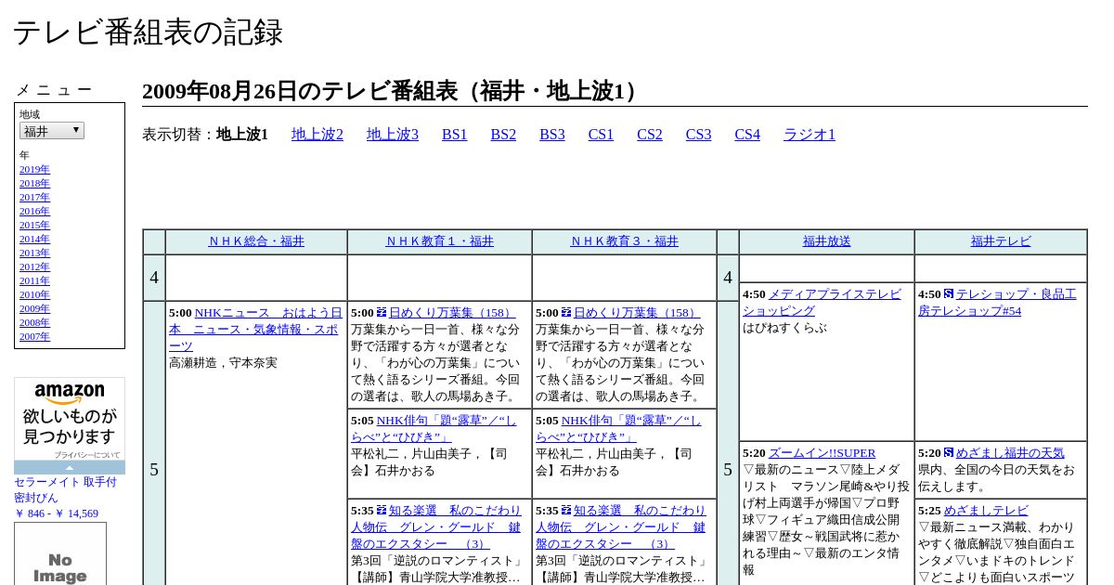Open 知る楽選 program in ＮＨＫ教育３ column

(621, 526)
